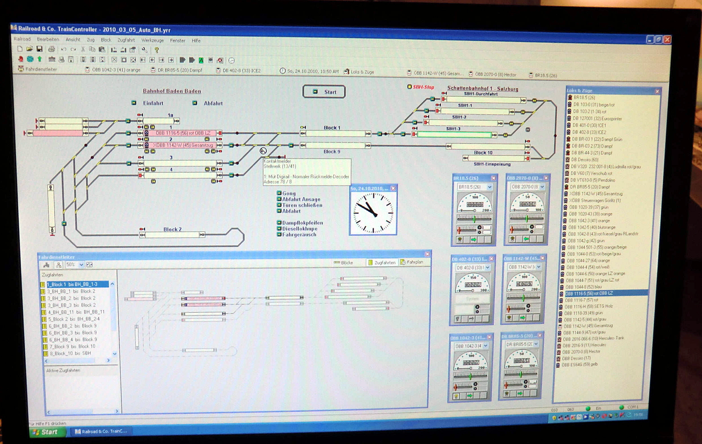The height and width of the screenshot is (444, 702).
Task: Click light bulb icon in ÖBB 1042-3 throttle
Action: coord(456,396)
